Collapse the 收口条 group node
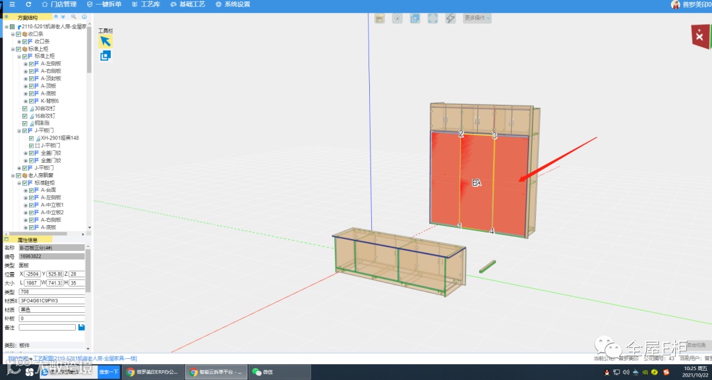The height and width of the screenshot is (380, 712). [13, 34]
